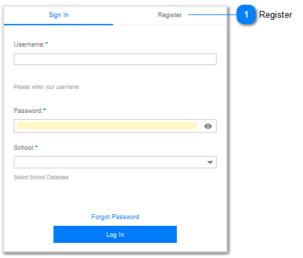Click the Register annotation label beside the bubble
Image resolution: width=303 pixels, height=258 pixels.
(276, 15)
